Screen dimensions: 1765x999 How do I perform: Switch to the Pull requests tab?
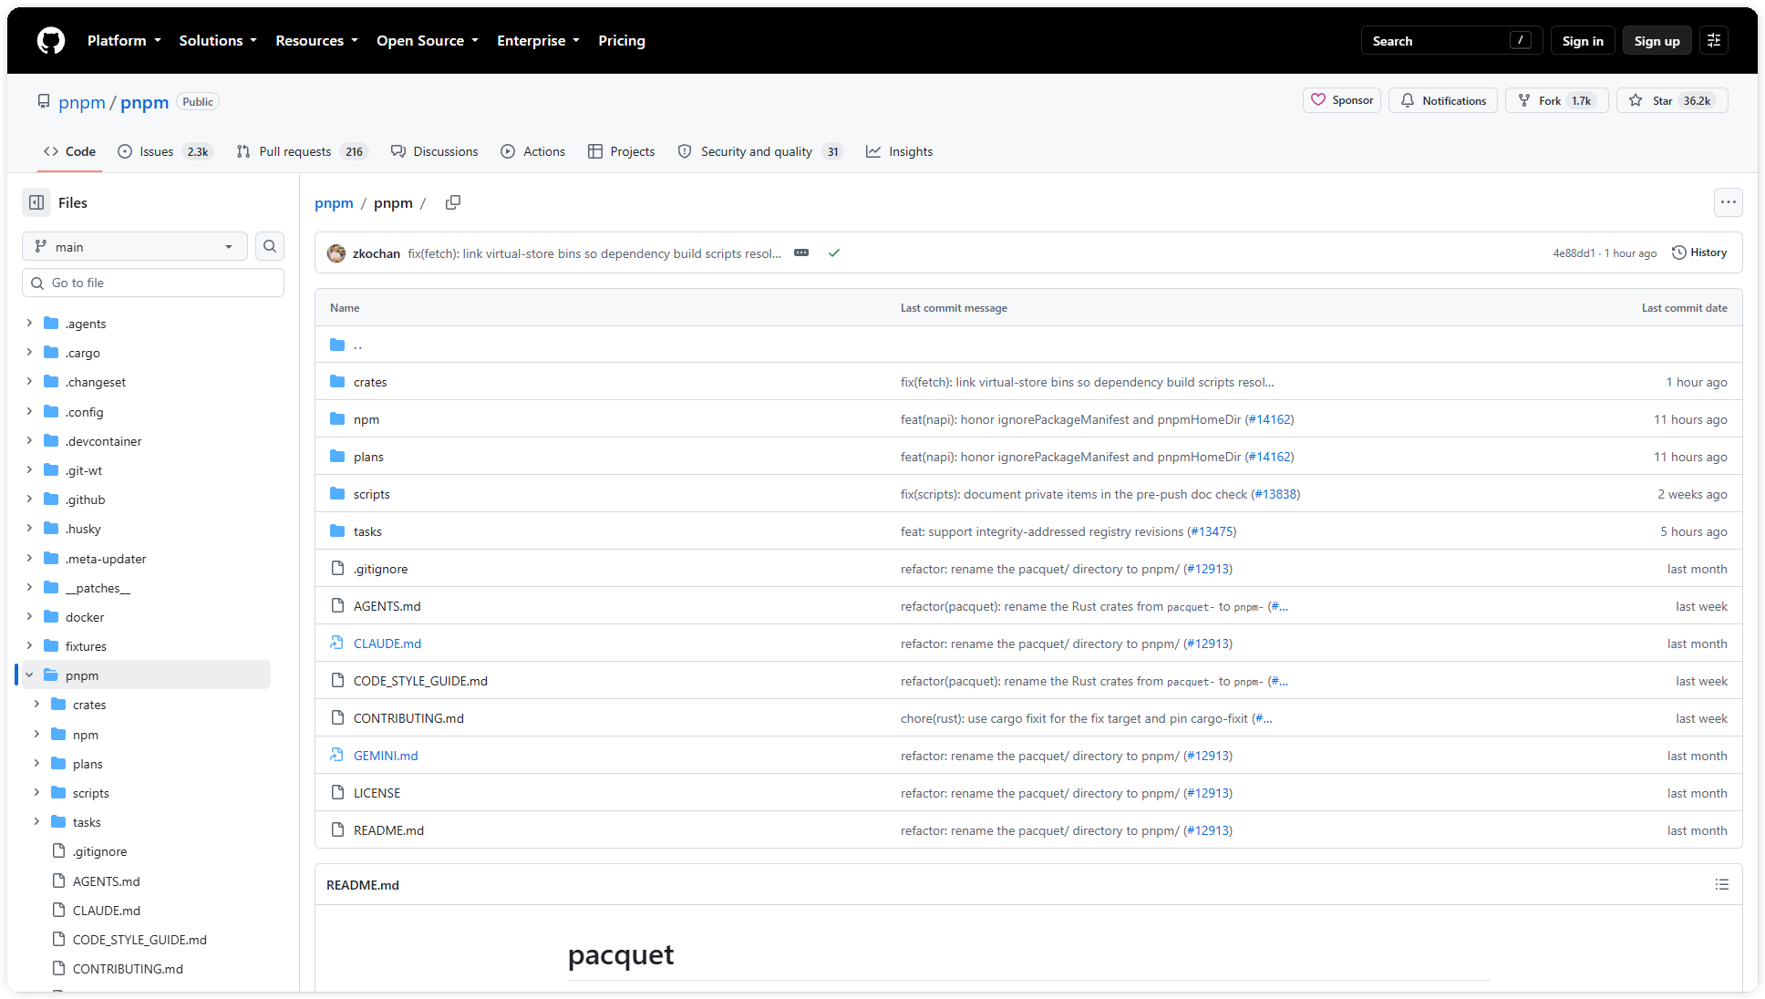pyautogui.click(x=301, y=151)
